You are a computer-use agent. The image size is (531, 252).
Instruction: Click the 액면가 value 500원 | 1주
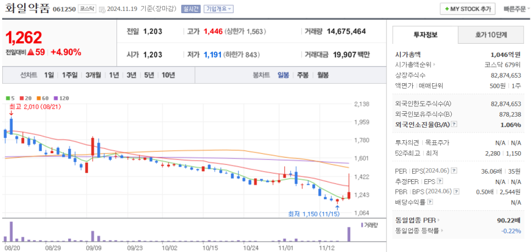(505, 85)
